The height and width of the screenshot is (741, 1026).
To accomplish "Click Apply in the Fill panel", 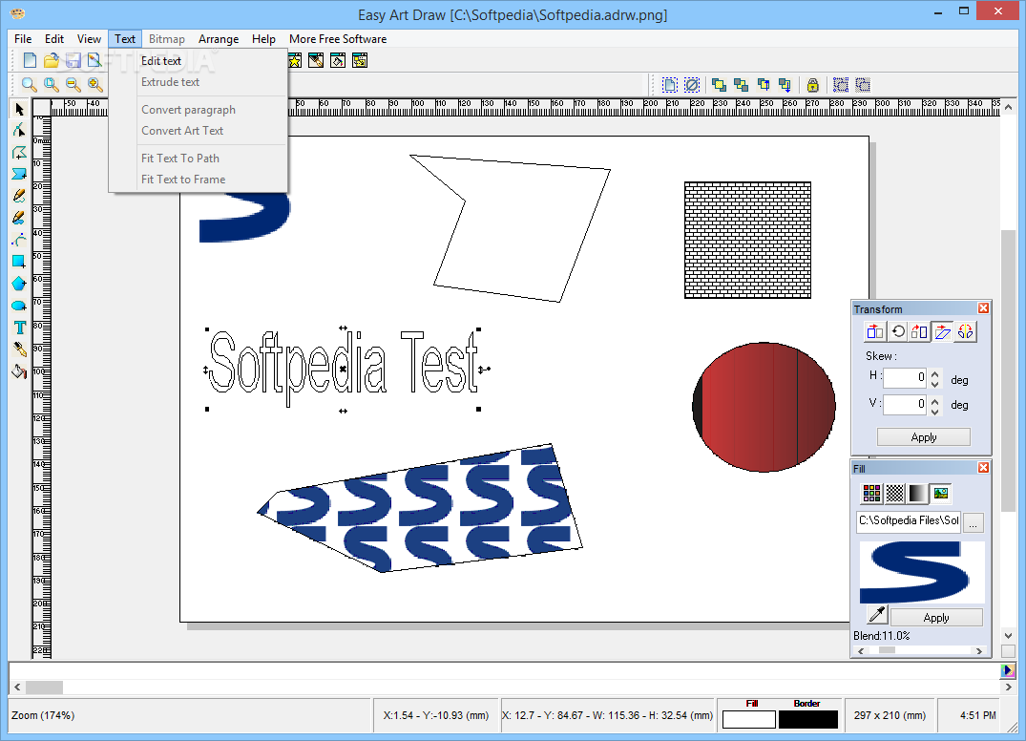I will pyautogui.click(x=935, y=617).
